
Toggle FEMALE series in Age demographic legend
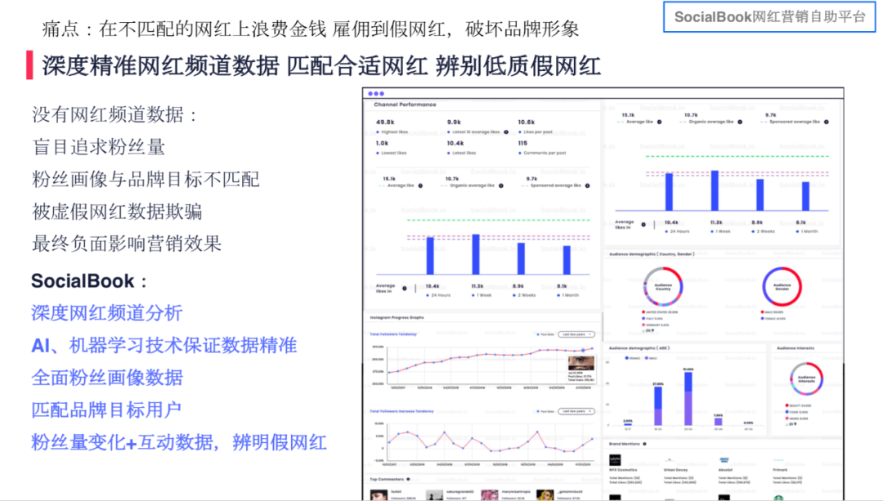click(631, 358)
